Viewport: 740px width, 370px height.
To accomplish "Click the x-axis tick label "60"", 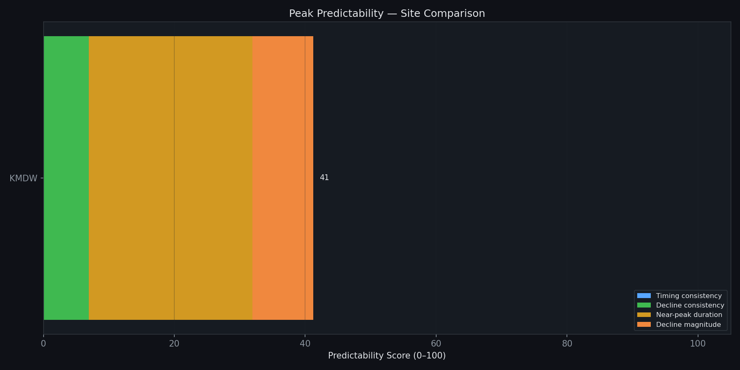I will pyautogui.click(x=436, y=344).
